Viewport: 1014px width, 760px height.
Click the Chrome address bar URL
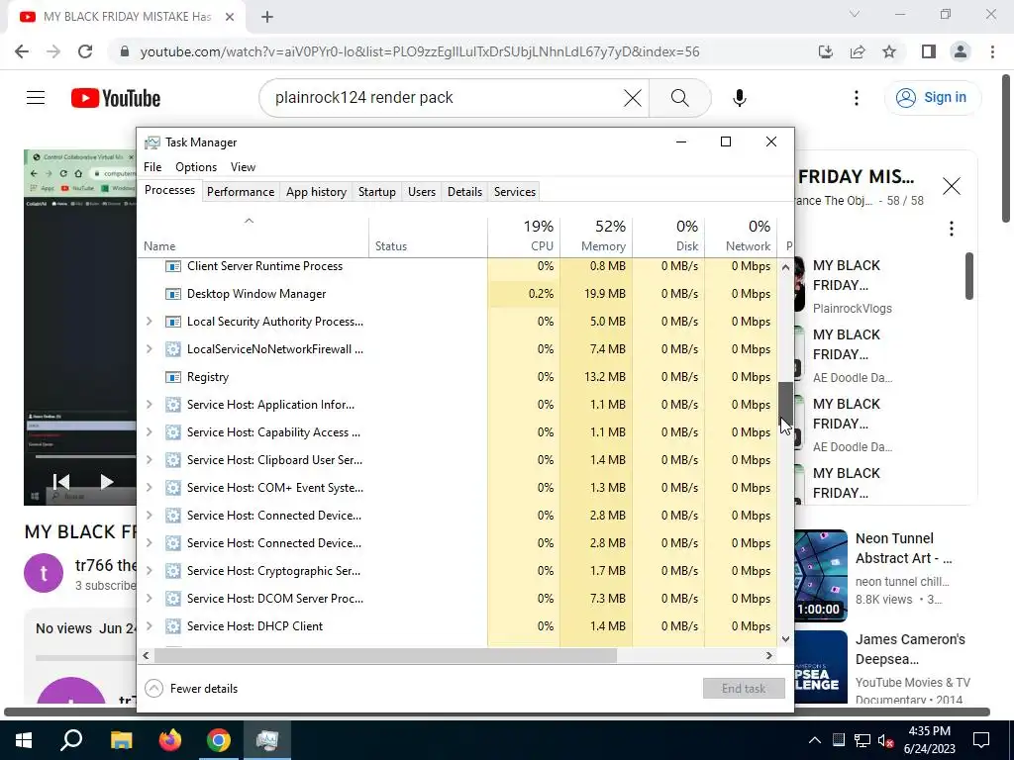[420, 51]
